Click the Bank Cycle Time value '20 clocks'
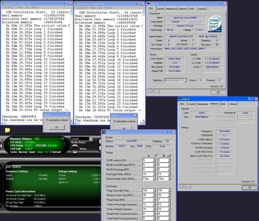 pyautogui.click(x=225, y=156)
